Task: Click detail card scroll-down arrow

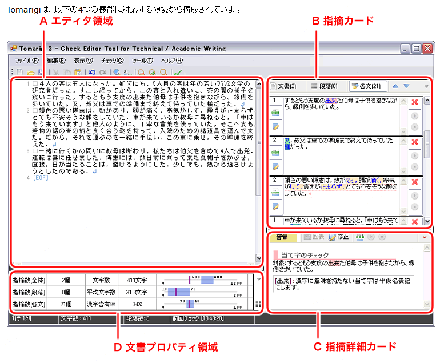Action: (427, 304)
